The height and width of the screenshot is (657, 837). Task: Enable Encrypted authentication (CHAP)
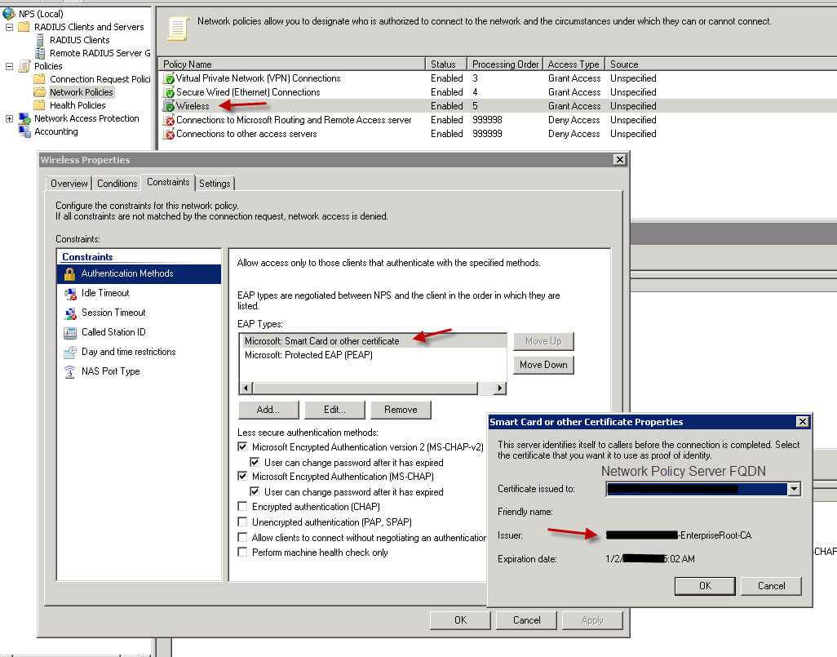(242, 506)
